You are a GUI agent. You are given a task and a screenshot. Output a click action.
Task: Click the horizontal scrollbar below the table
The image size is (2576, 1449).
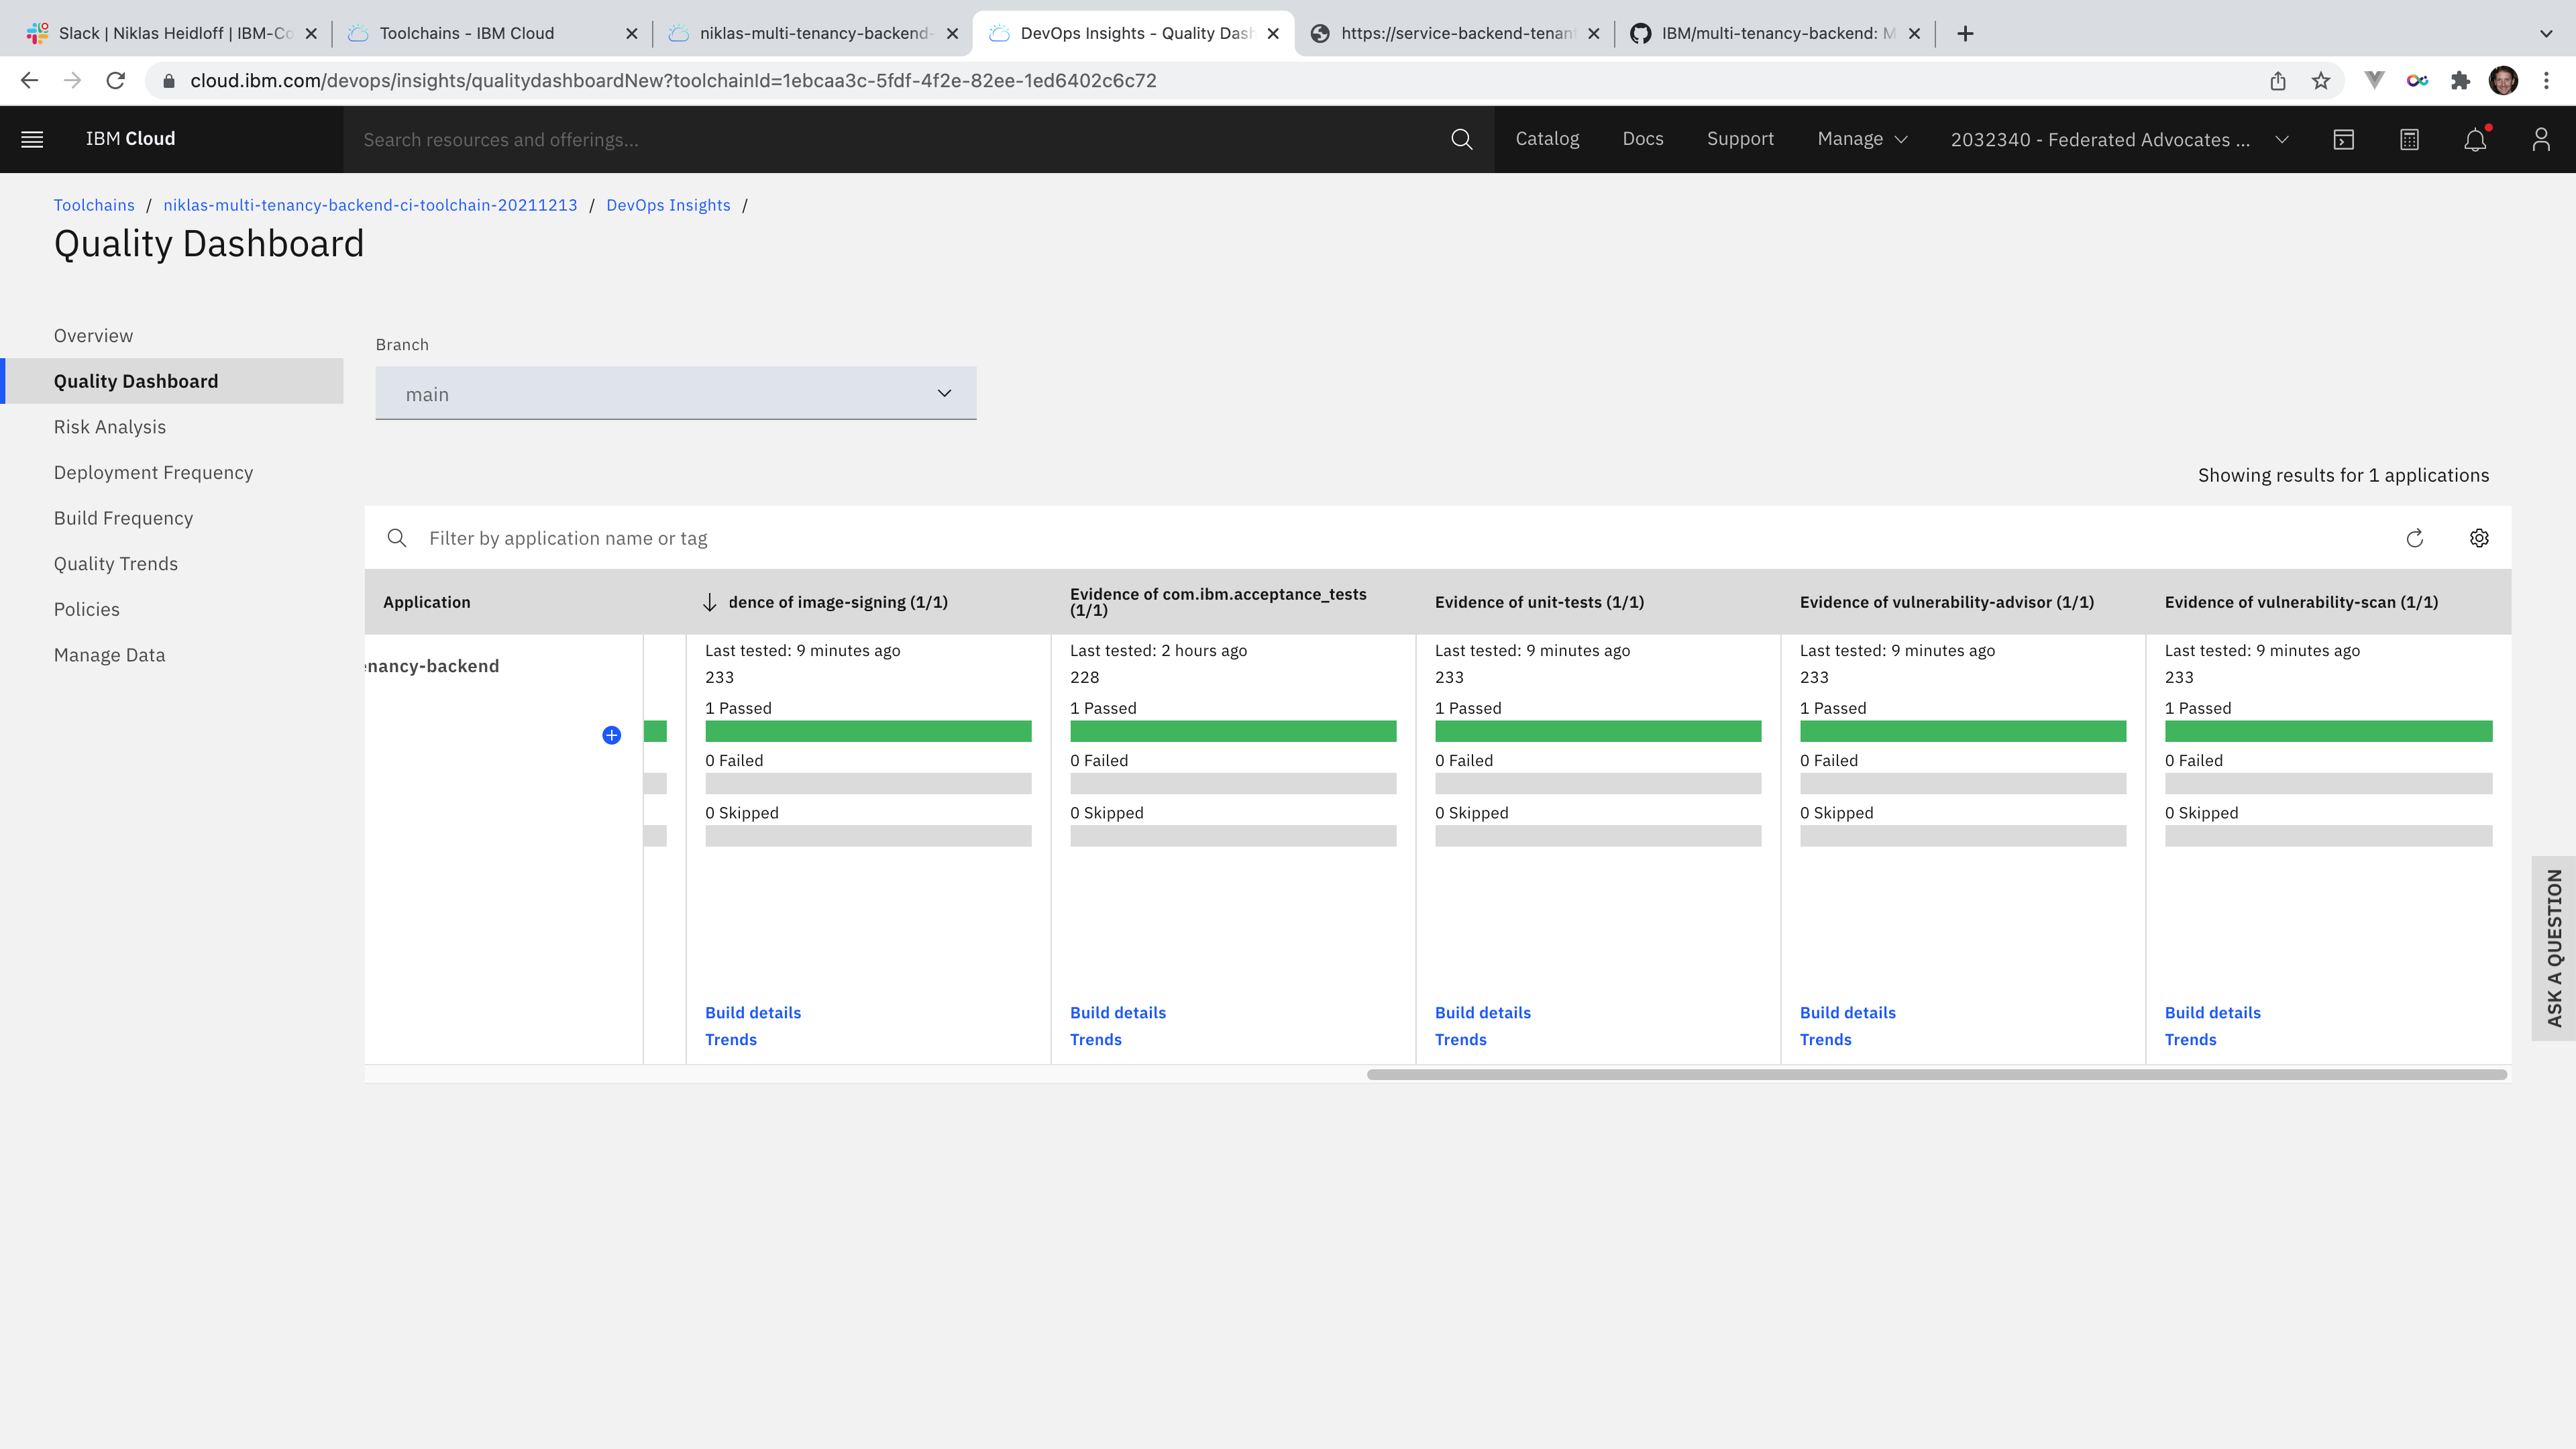(1936, 1074)
